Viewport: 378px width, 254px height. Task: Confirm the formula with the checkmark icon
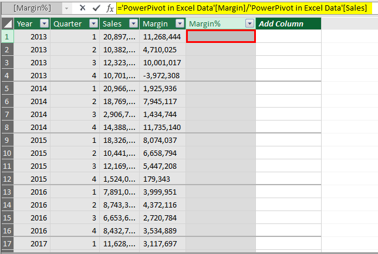point(95,9)
